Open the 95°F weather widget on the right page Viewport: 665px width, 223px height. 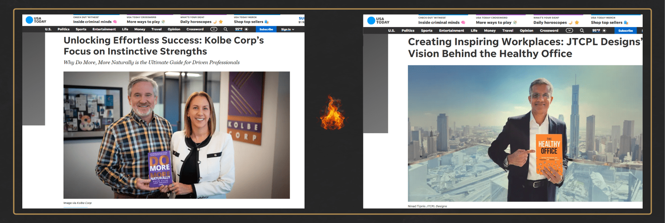[x=599, y=30]
